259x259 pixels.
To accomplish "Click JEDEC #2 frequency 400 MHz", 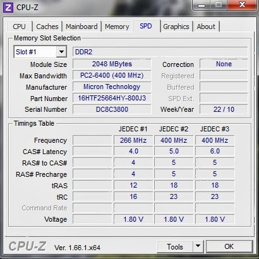I will click(174, 140).
